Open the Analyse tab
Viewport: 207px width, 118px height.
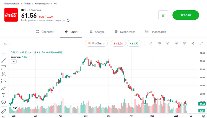[x=97, y=32]
